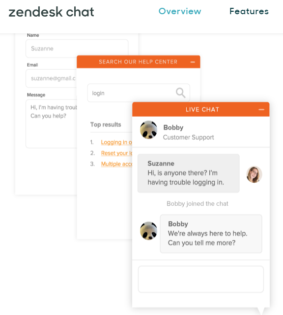Open the Overview tab
Screen dimensions: 283x315
(x=180, y=11)
